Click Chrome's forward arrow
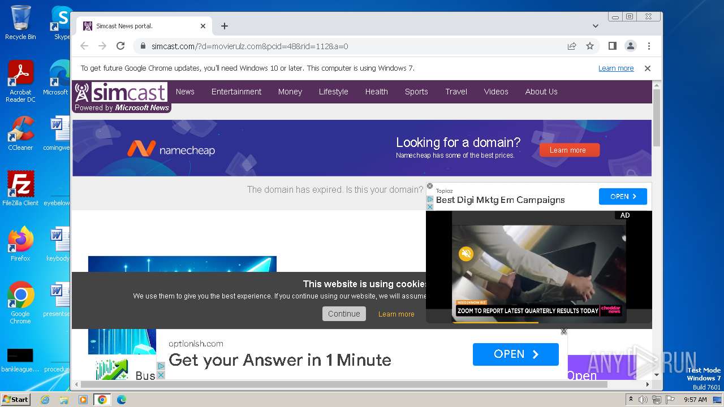 point(102,46)
